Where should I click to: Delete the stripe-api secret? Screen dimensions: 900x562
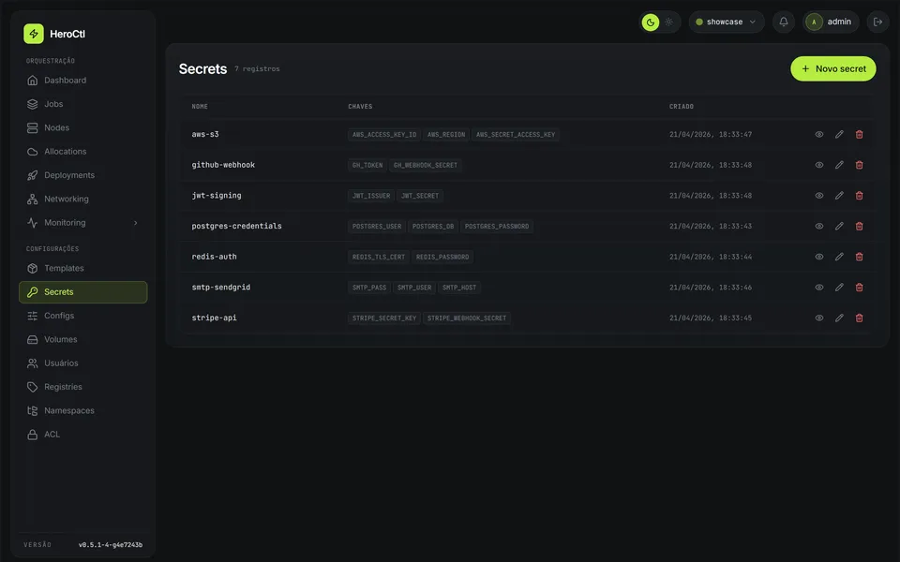click(860, 318)
